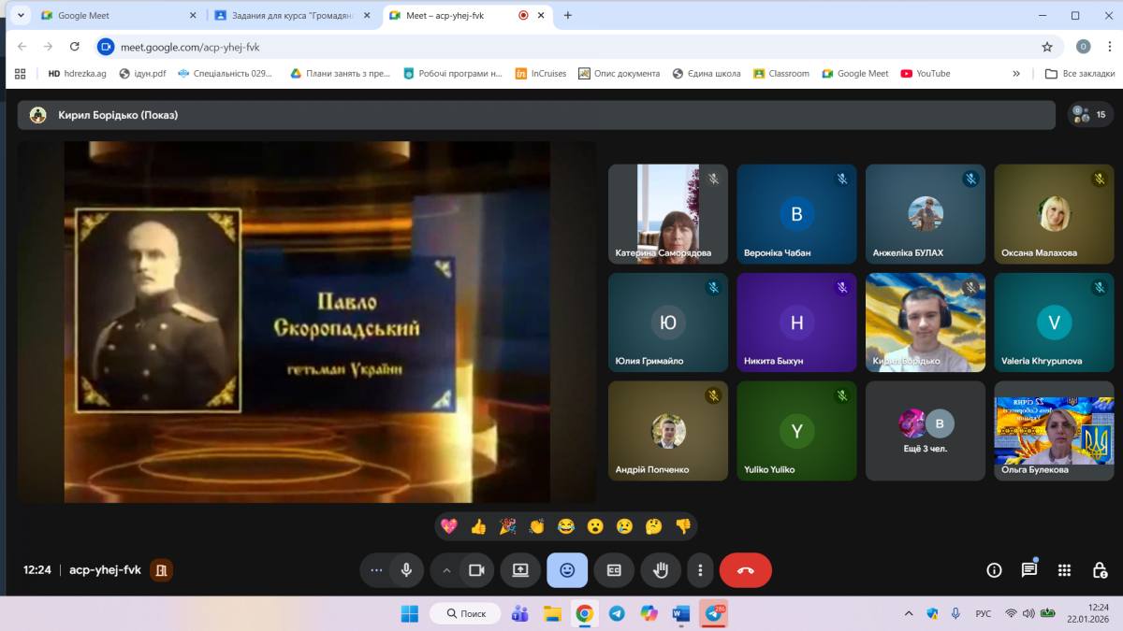The image size is (1123, 631).
Task: Open the meeting details info icon
Action: (994, 570)
